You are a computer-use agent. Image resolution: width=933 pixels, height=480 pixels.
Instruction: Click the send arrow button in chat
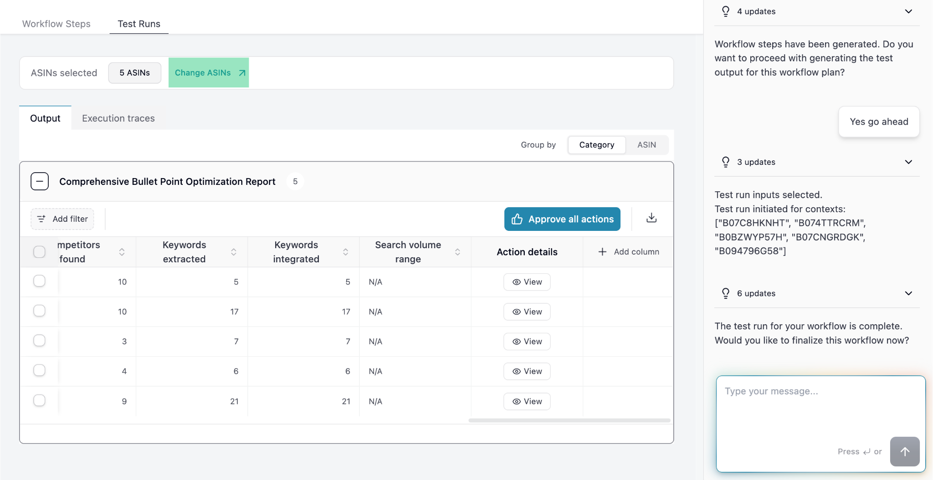pyautogui.click(x=905, y=451)
